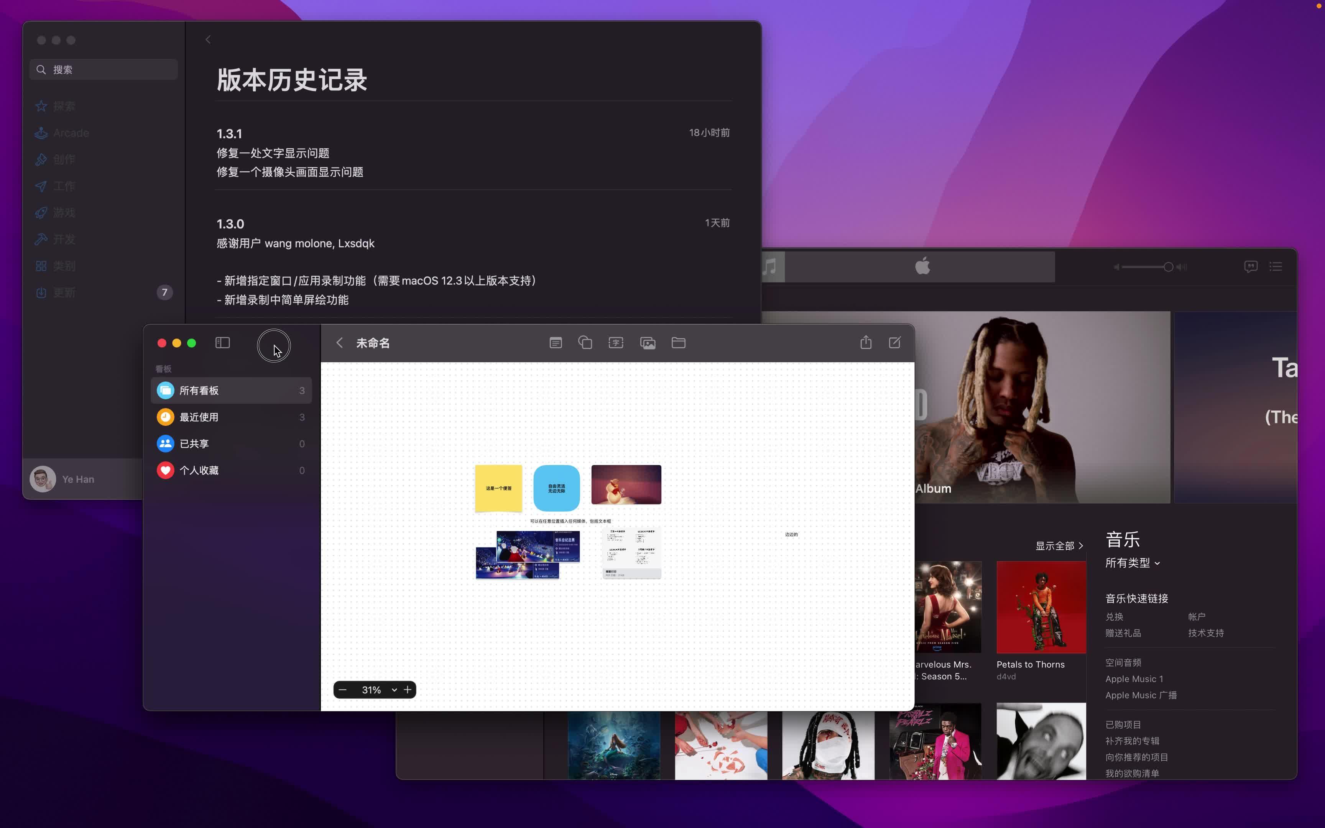Open 向你推荐的项目 link in iTunes
This screenshot has width=1325, height=828.
[x=1137, y=757]
